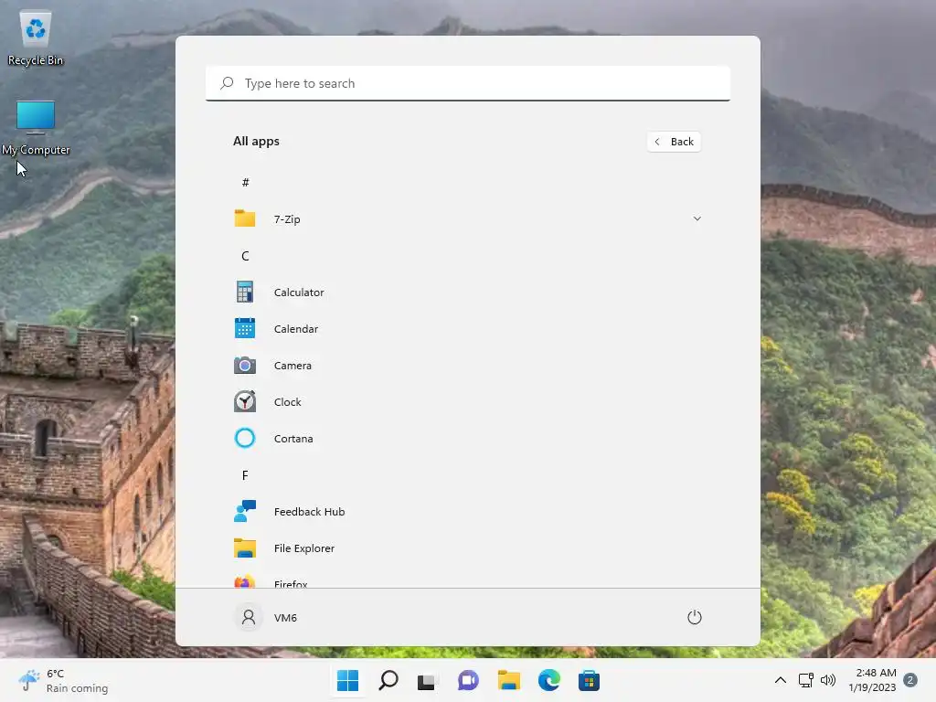Click the C letter header

[245, 256]
